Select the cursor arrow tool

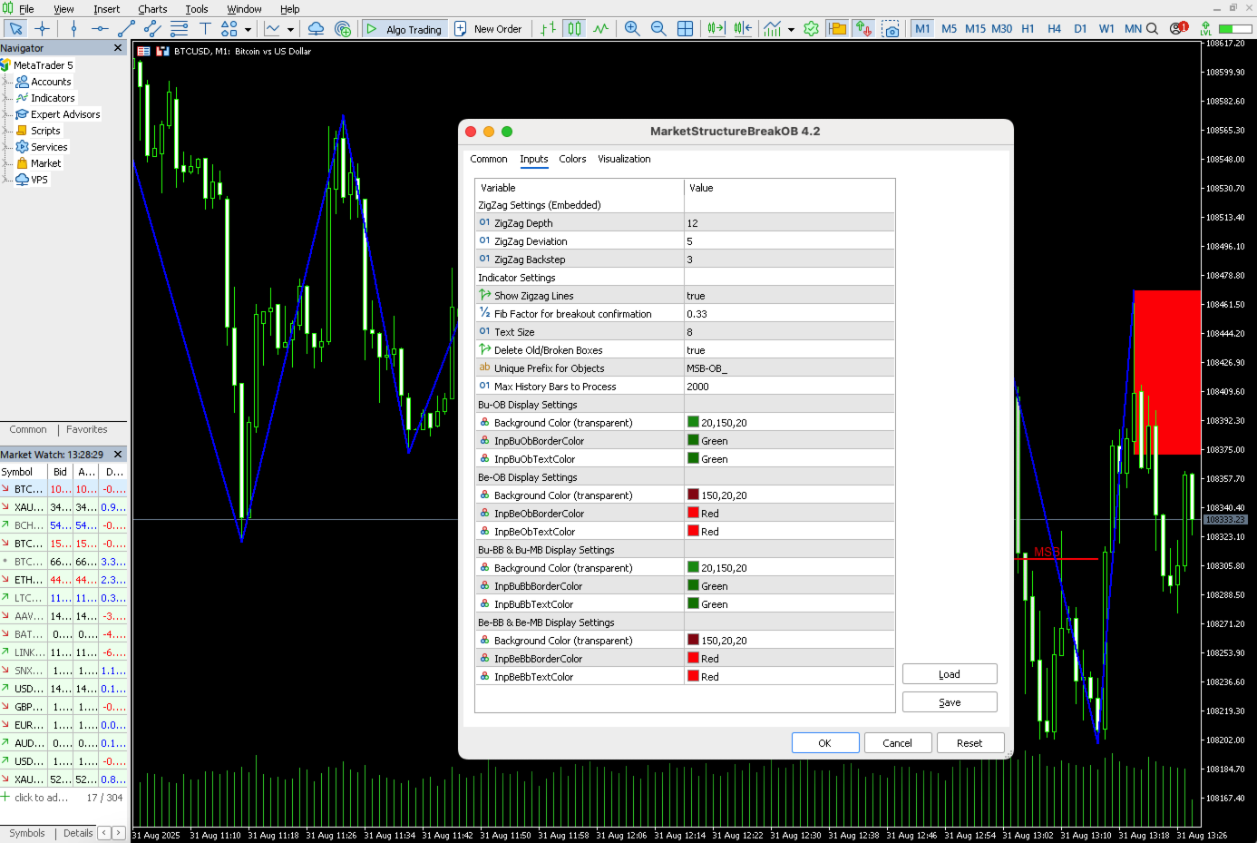15,29
